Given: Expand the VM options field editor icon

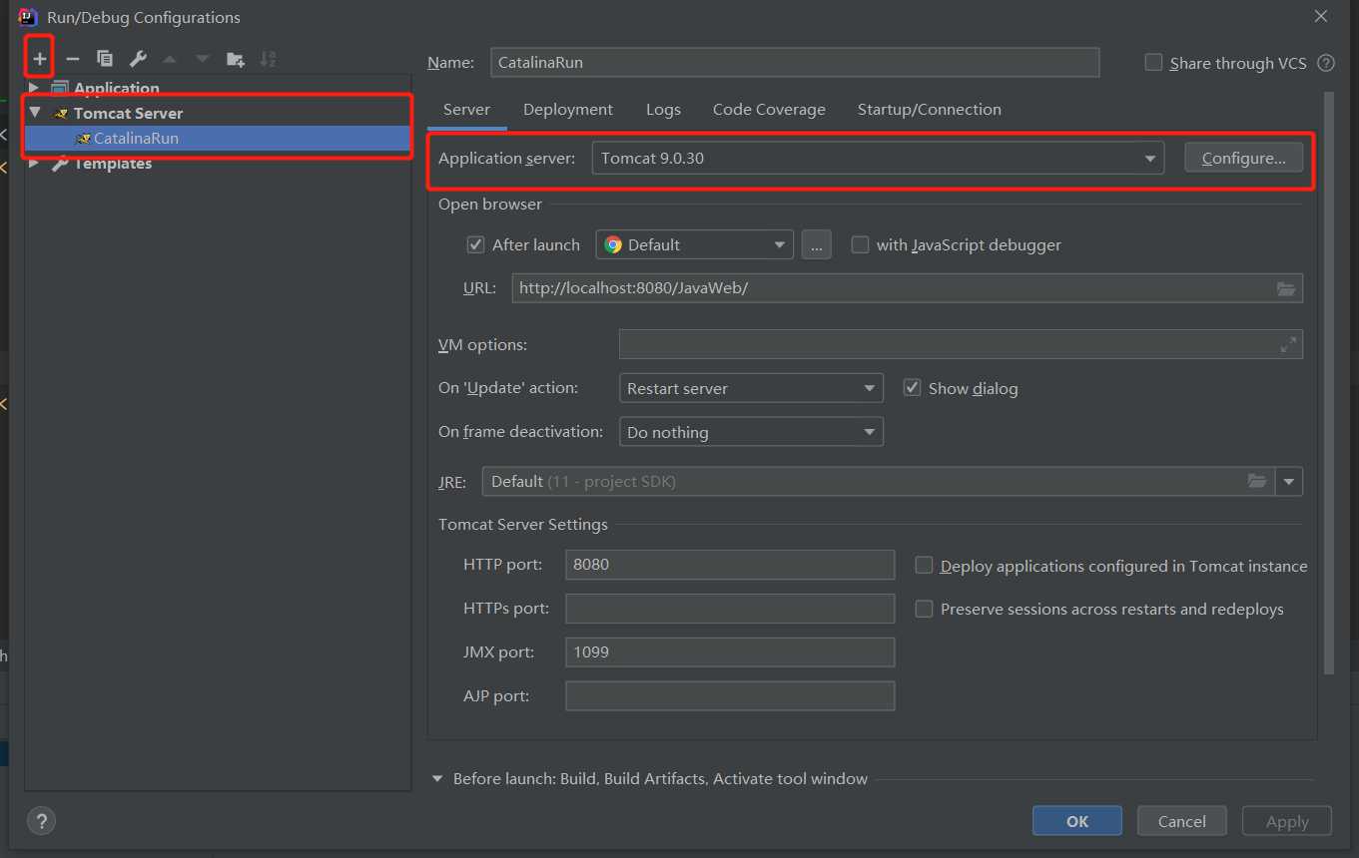Looking at the screenshot, I should pos(1288,344).
